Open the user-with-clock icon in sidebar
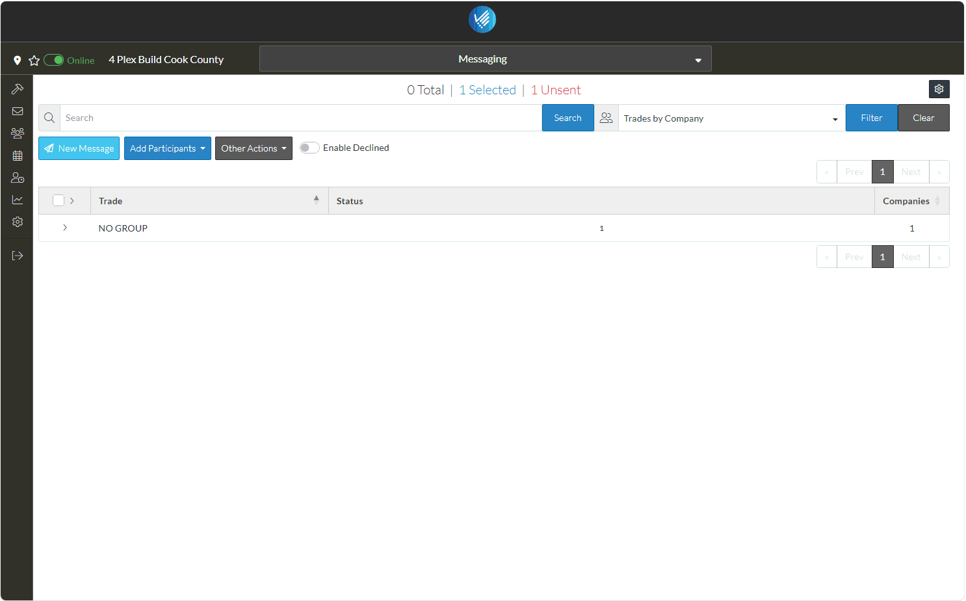 [x=18, y=178]
